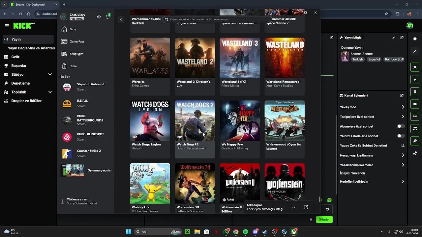The height and width of the screenshot is (237, 422).
Task: Open Discord from the taskbar
Action: [255, 232]
